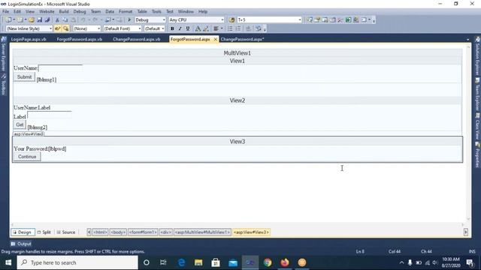Open the File menu
The width and height of the screenshot is (481, 270).
(x=5, y=12)
